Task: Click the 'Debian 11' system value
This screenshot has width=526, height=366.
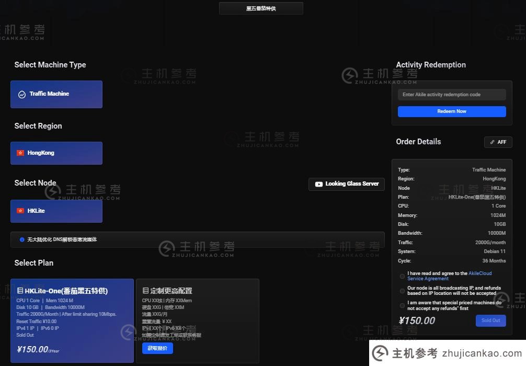Action: coord(495,251)
